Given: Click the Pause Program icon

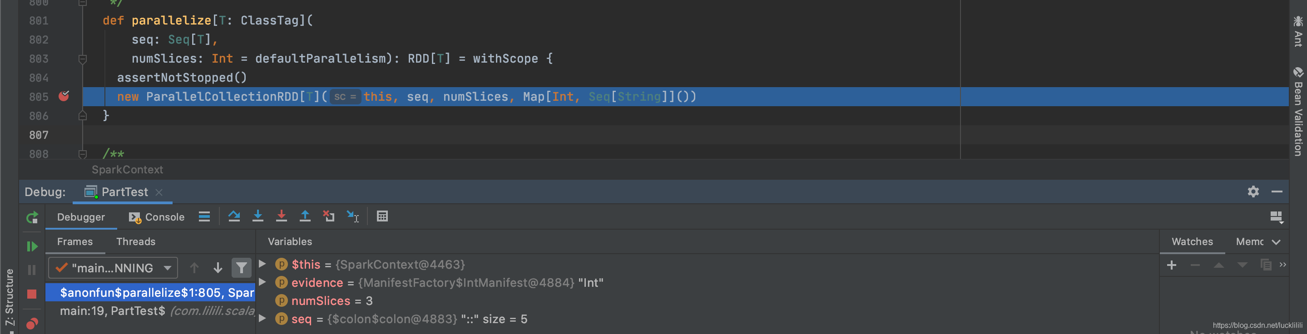Looking at the screenshot, I should click(32, 270).
